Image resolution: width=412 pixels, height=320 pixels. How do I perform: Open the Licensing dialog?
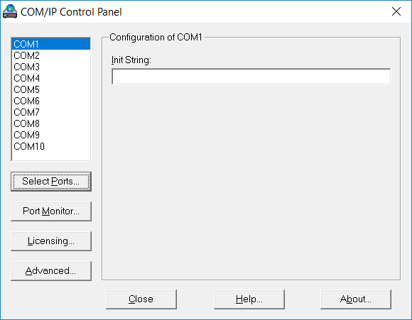tap(51, 241)
